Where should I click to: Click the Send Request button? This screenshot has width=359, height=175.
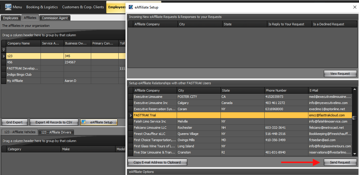click(340, 162)
